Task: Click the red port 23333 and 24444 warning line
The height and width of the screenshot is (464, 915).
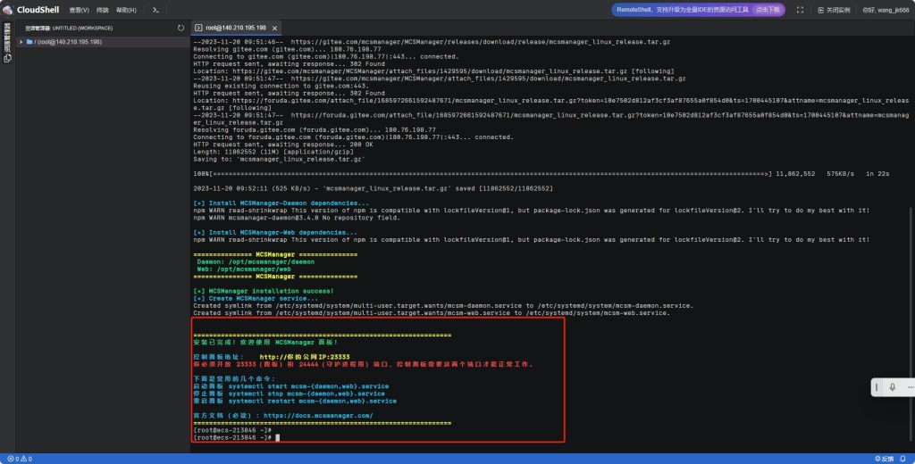Action: (363, 364)
